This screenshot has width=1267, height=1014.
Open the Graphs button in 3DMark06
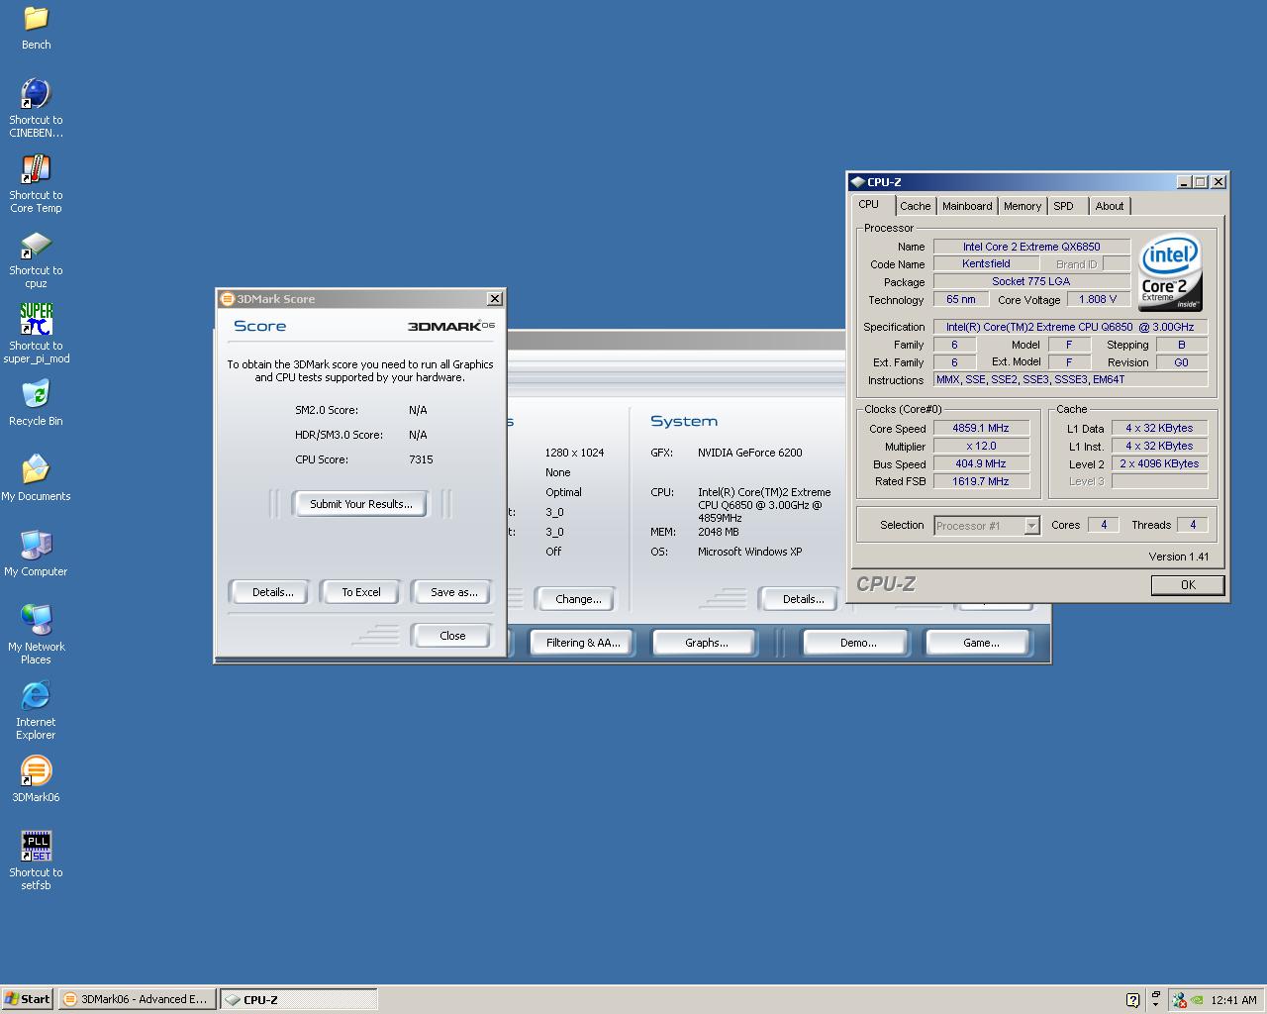(x=707, y=643)
